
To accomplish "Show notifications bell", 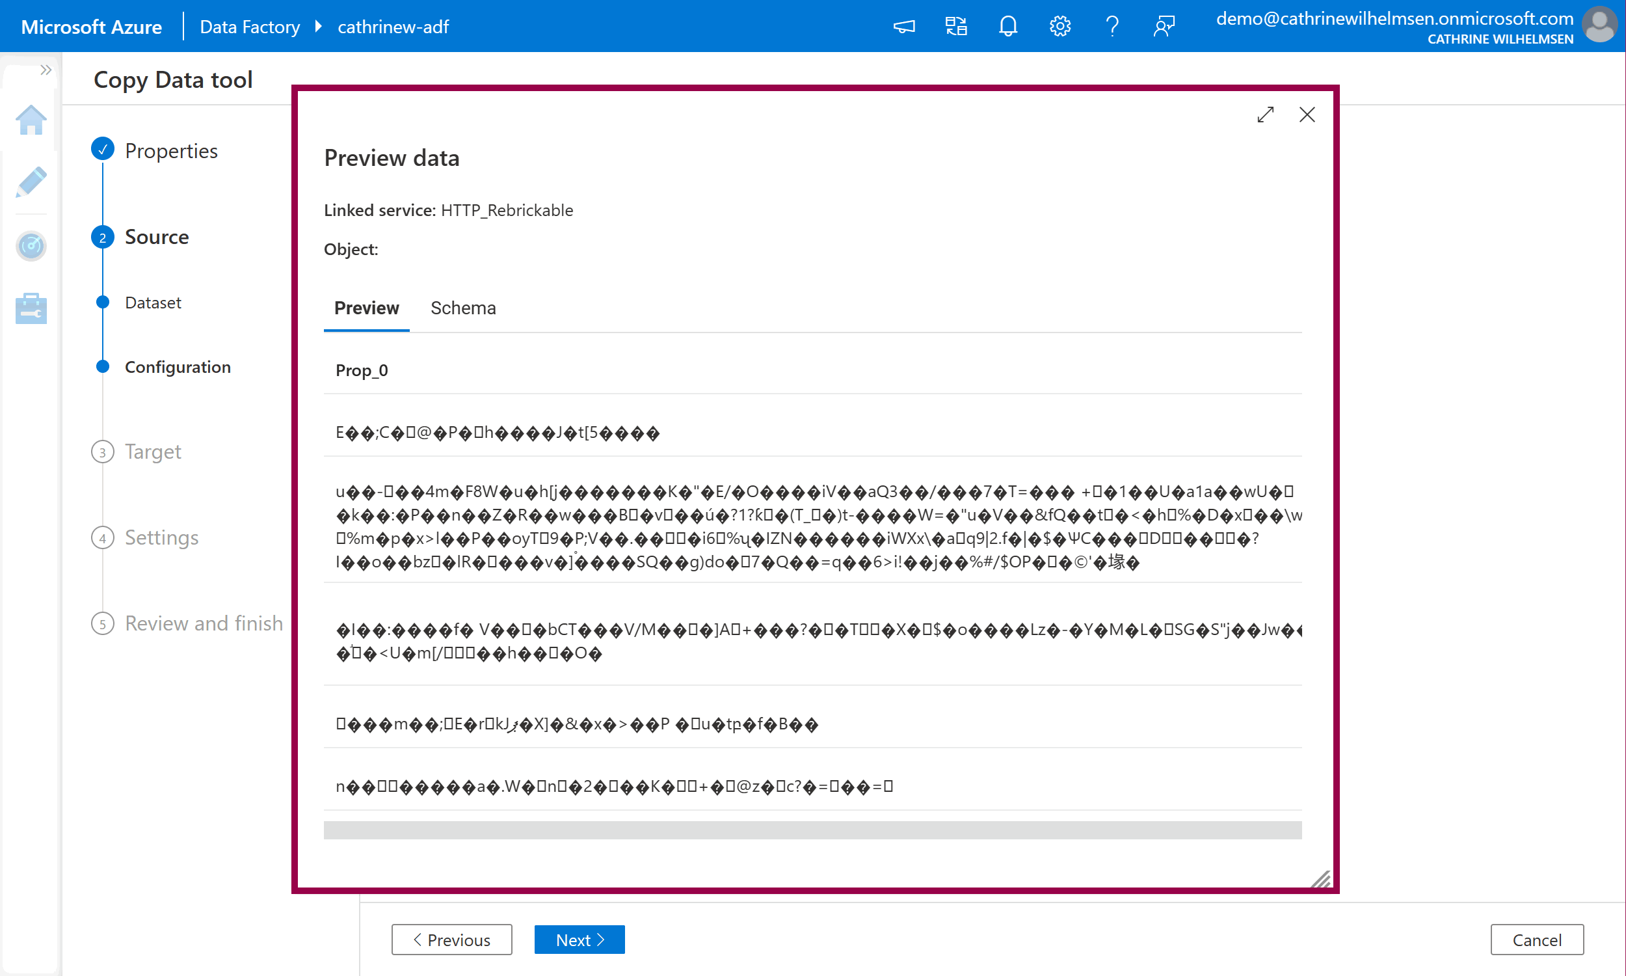I will (1007, 26).
